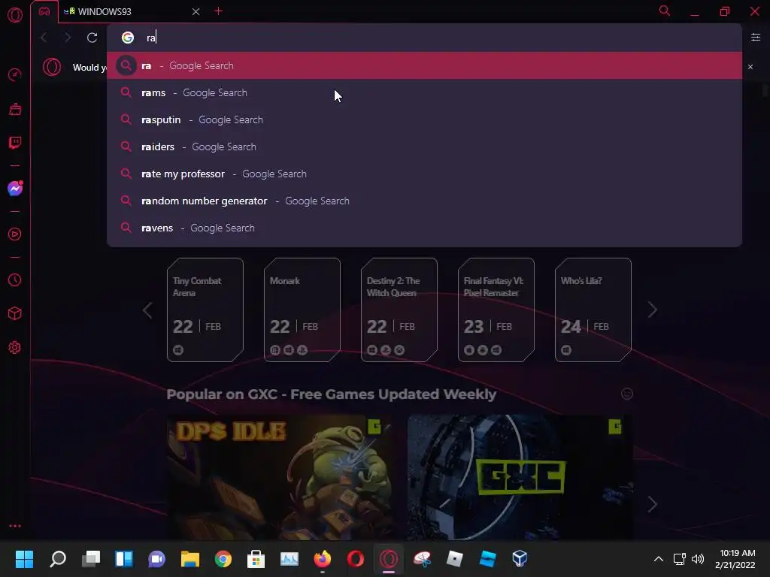This screenshot has height=577, width=770.
Task: Open Firefox from taskbar
Action: (x=322, y=558)
